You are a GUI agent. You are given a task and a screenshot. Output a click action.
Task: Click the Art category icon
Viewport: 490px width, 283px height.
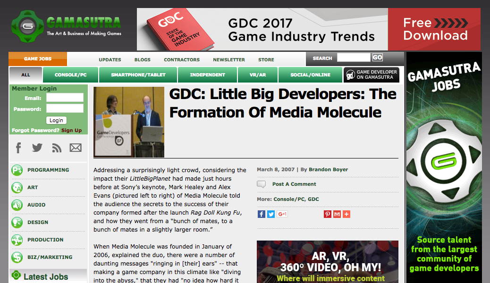point(17,188)
